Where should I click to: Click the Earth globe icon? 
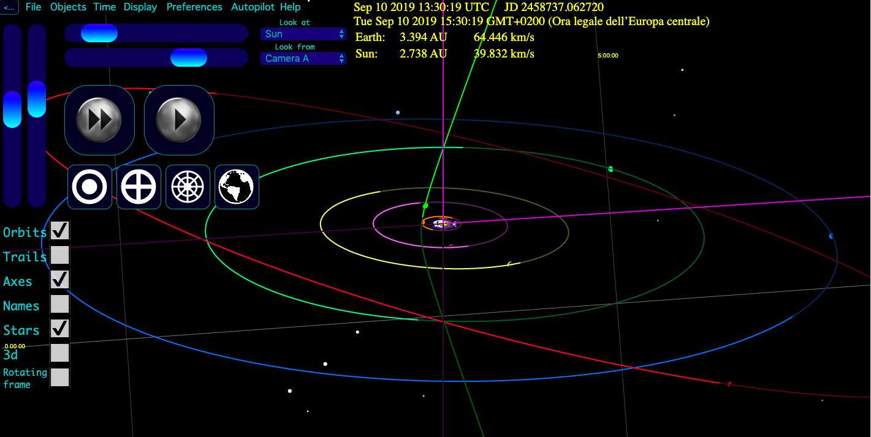(237, 187)
